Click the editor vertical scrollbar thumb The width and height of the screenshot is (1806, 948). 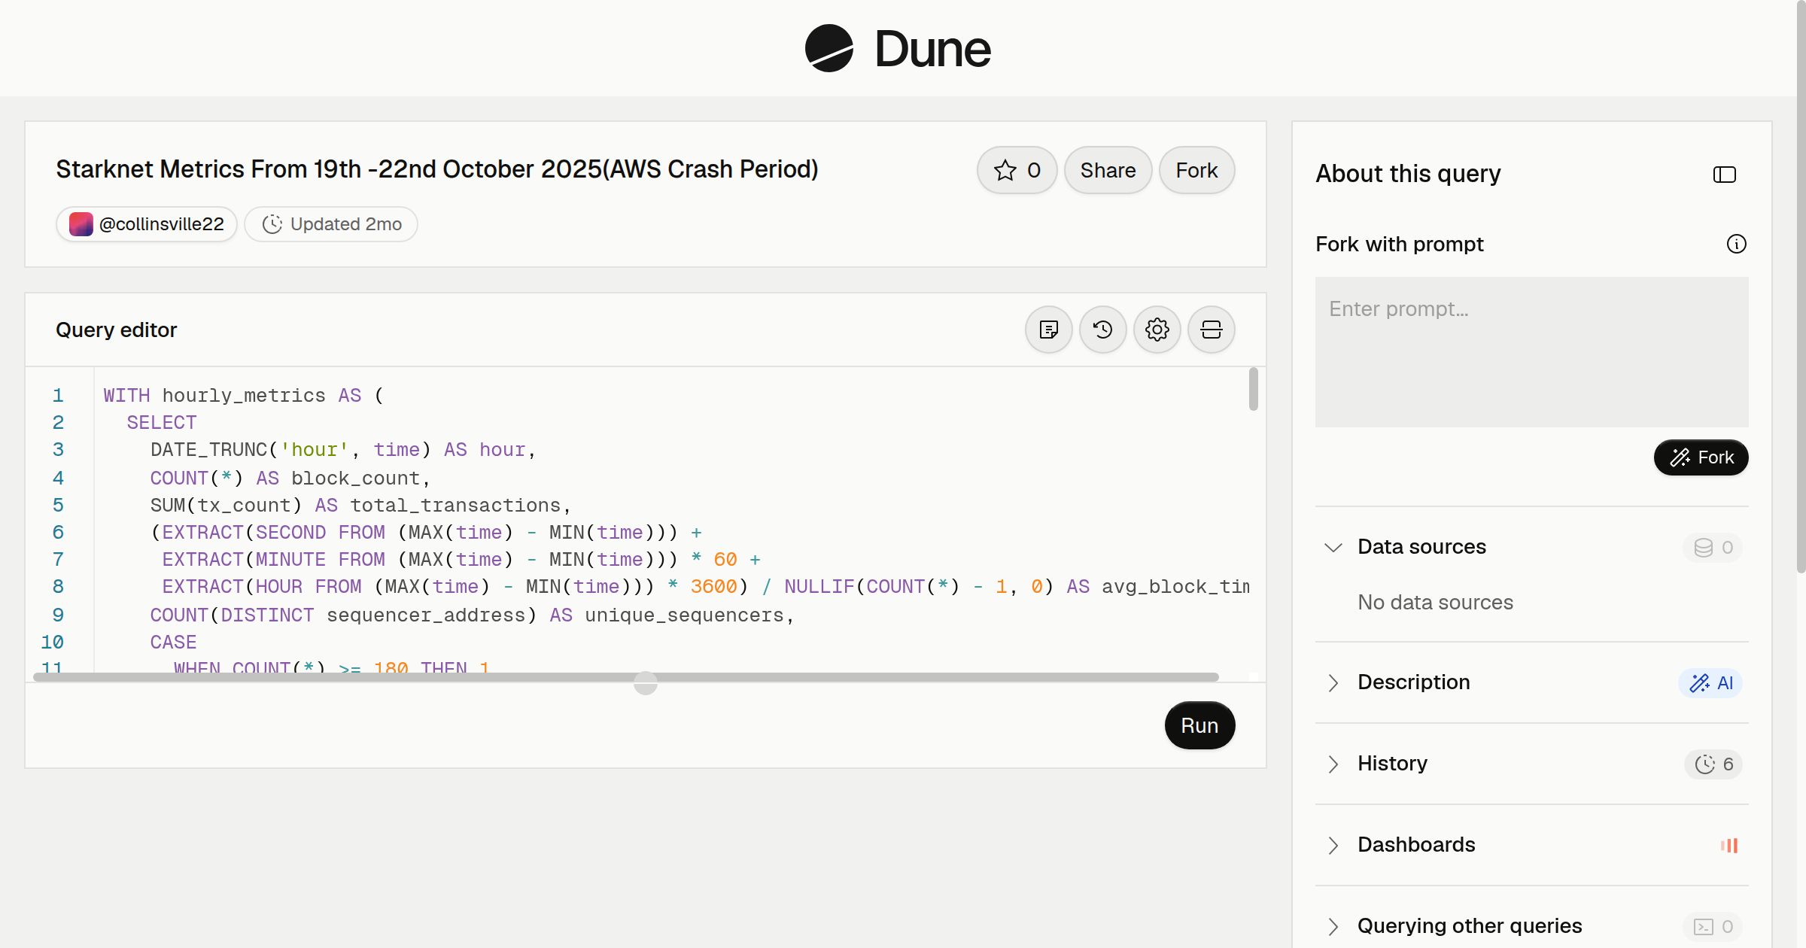click(1253, 389)
